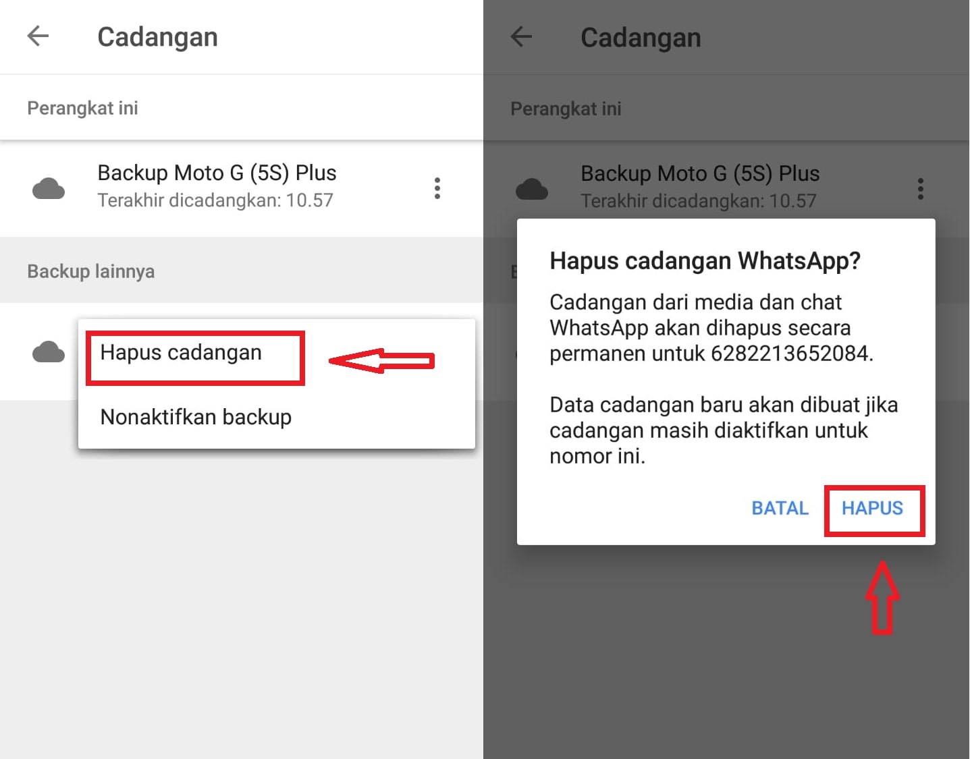Tap the cloud icon beside Backup Moto G in left screen
This screenshot has width=970, height=759.
pos(49,189)
